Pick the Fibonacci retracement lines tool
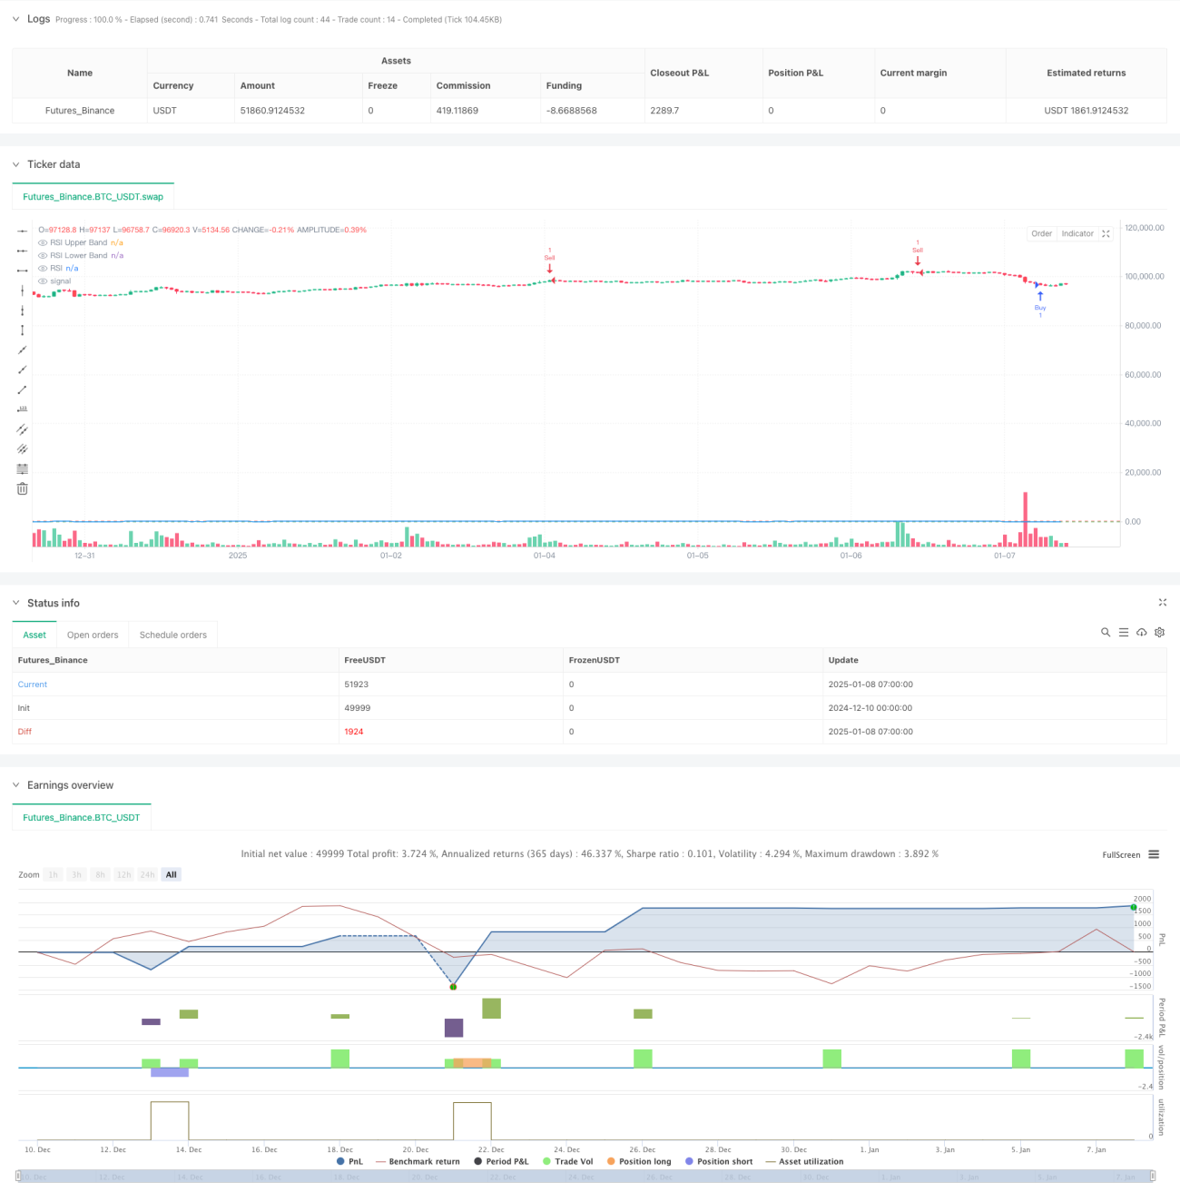 click(22, 469)
